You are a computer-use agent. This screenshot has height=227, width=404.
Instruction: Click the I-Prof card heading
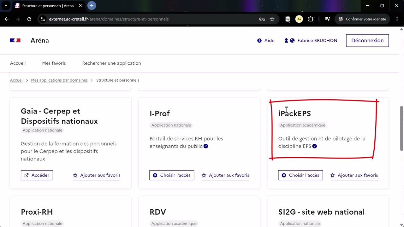[x=160, y=113]
